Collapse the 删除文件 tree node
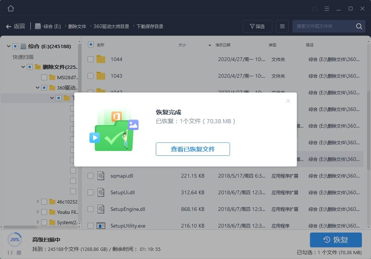The image size is (371, 259). (23, 67)
